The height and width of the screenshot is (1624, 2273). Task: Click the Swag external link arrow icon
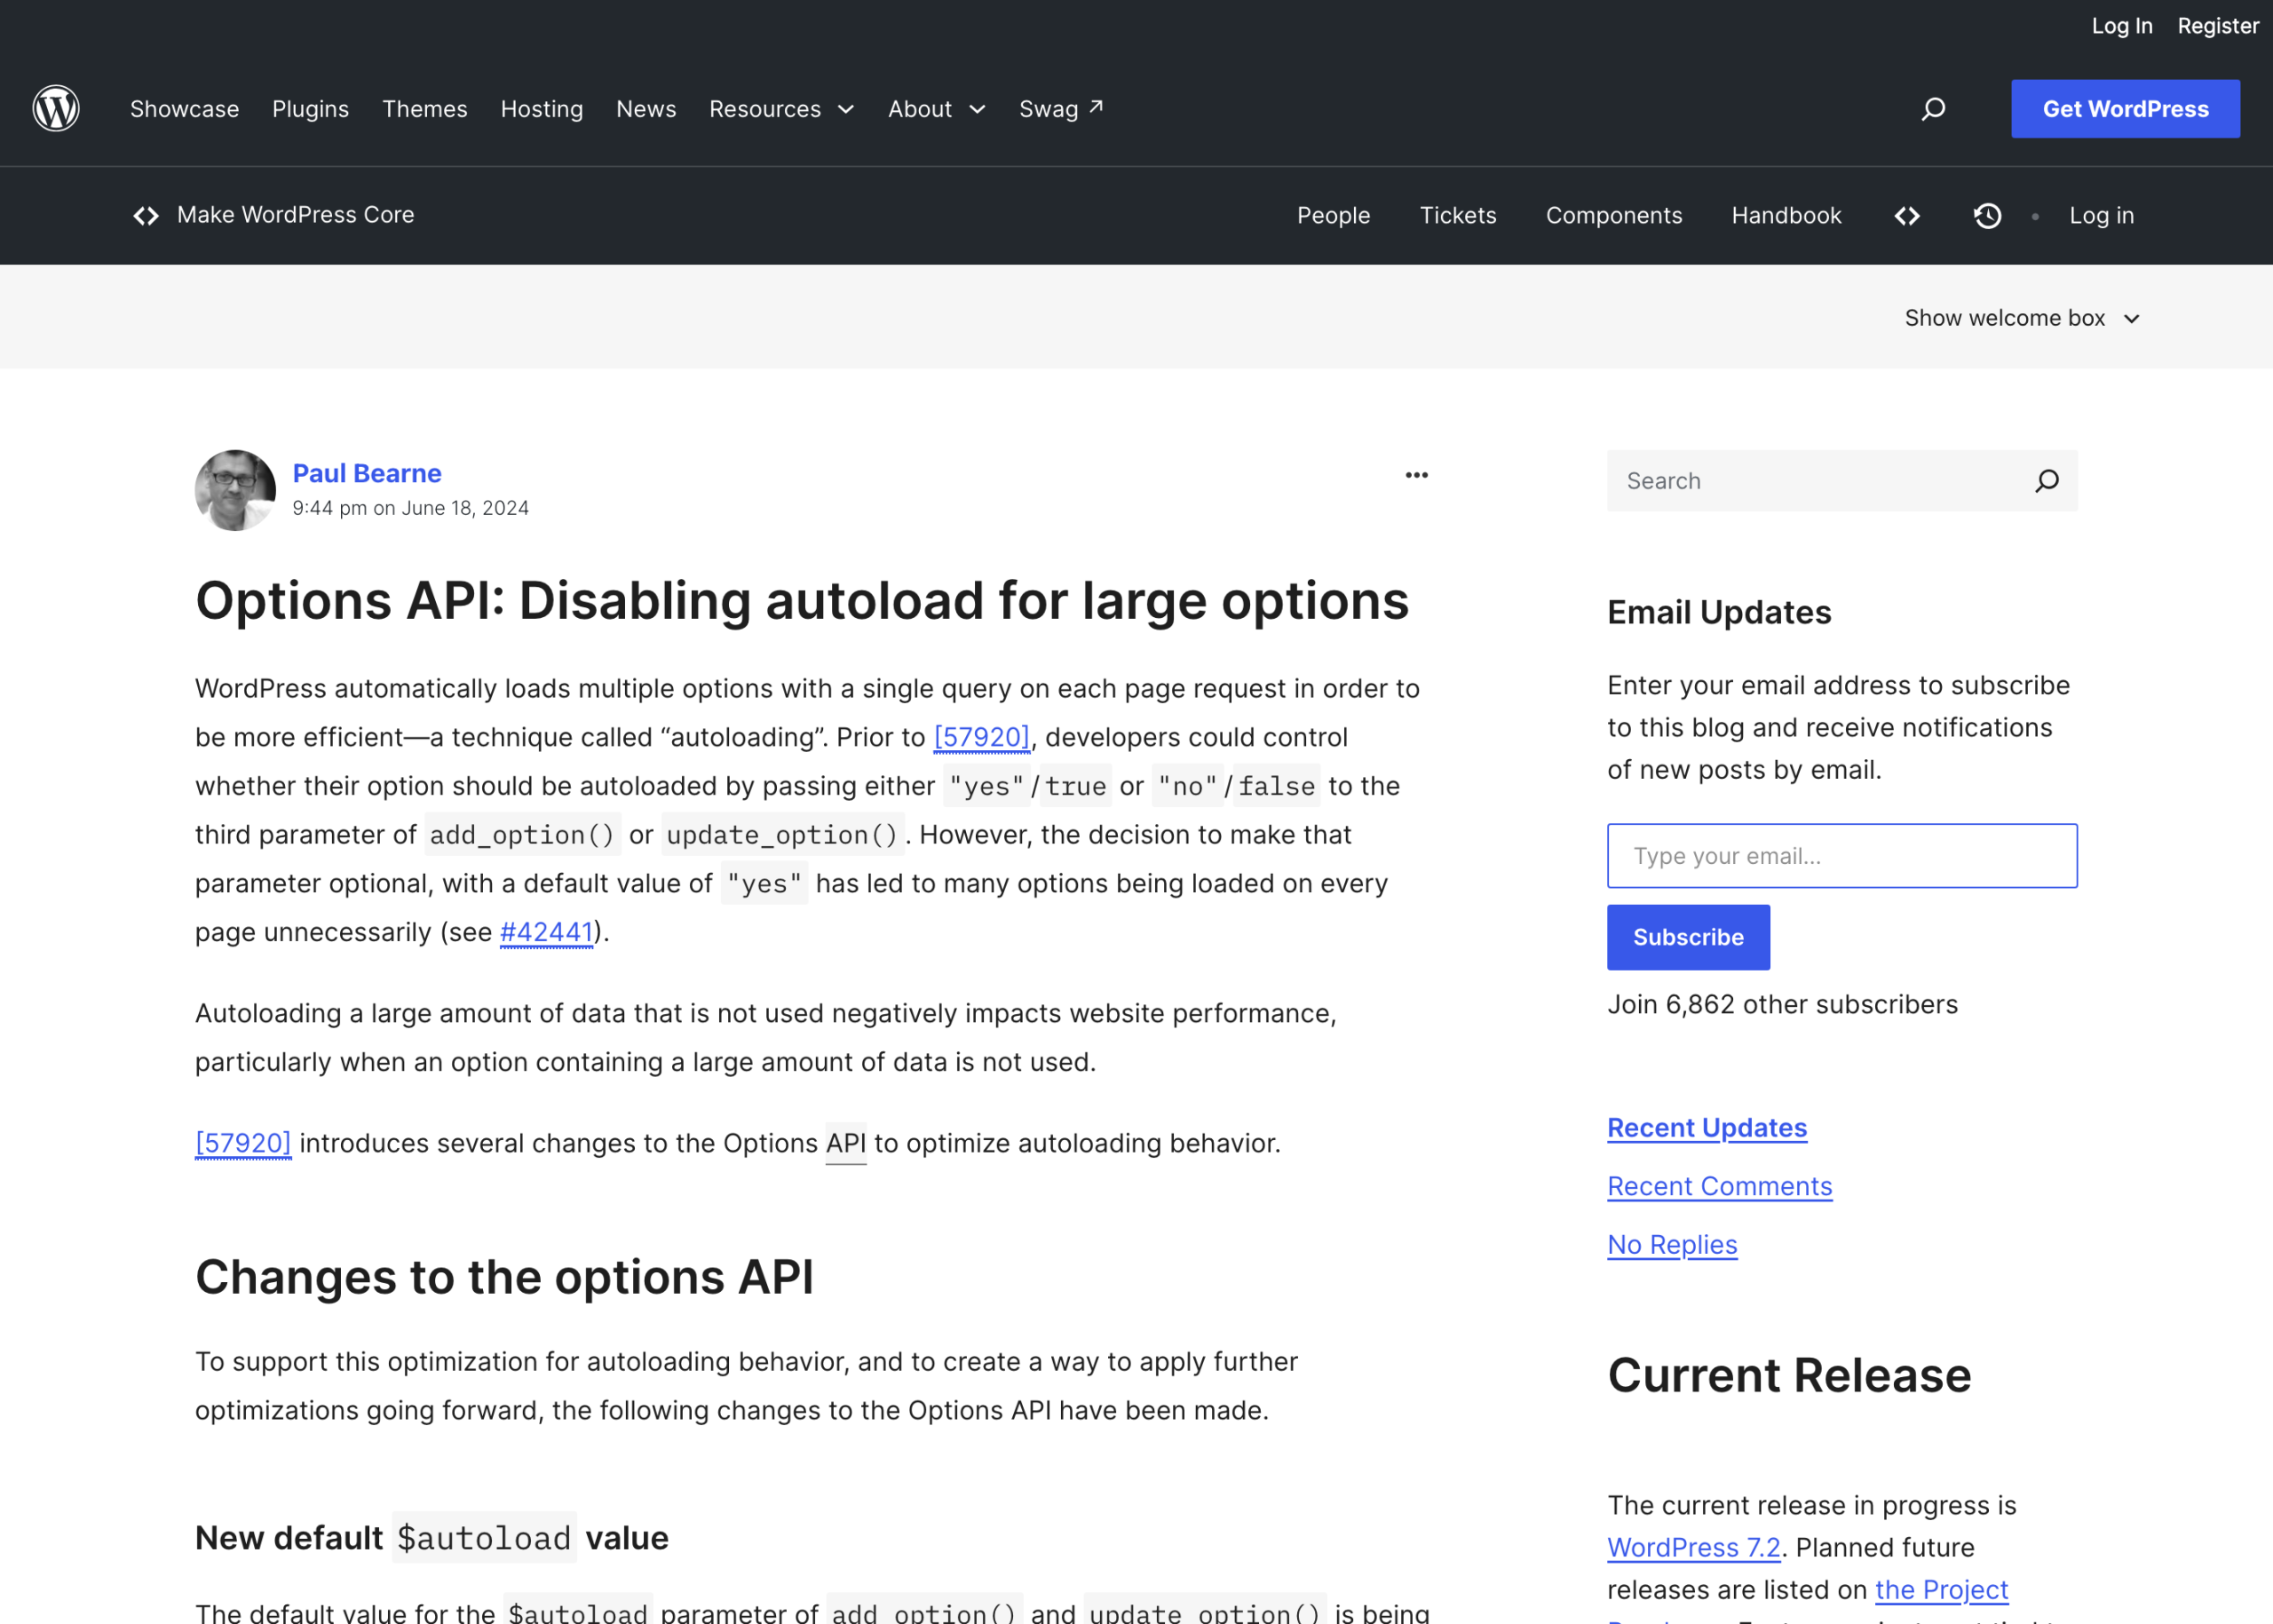click(1097, 106)
